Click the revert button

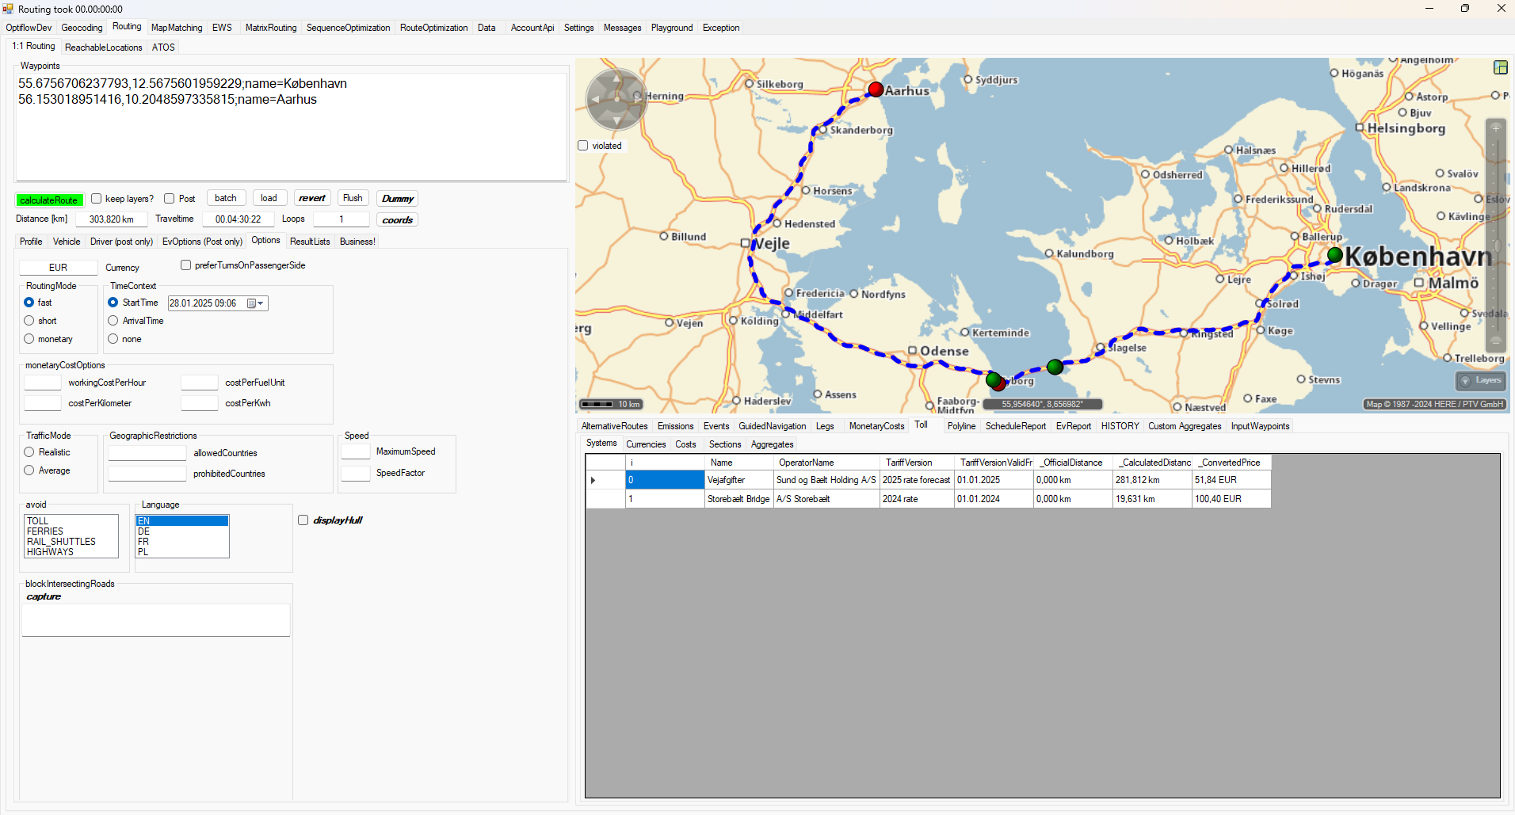tap(311, 198)
